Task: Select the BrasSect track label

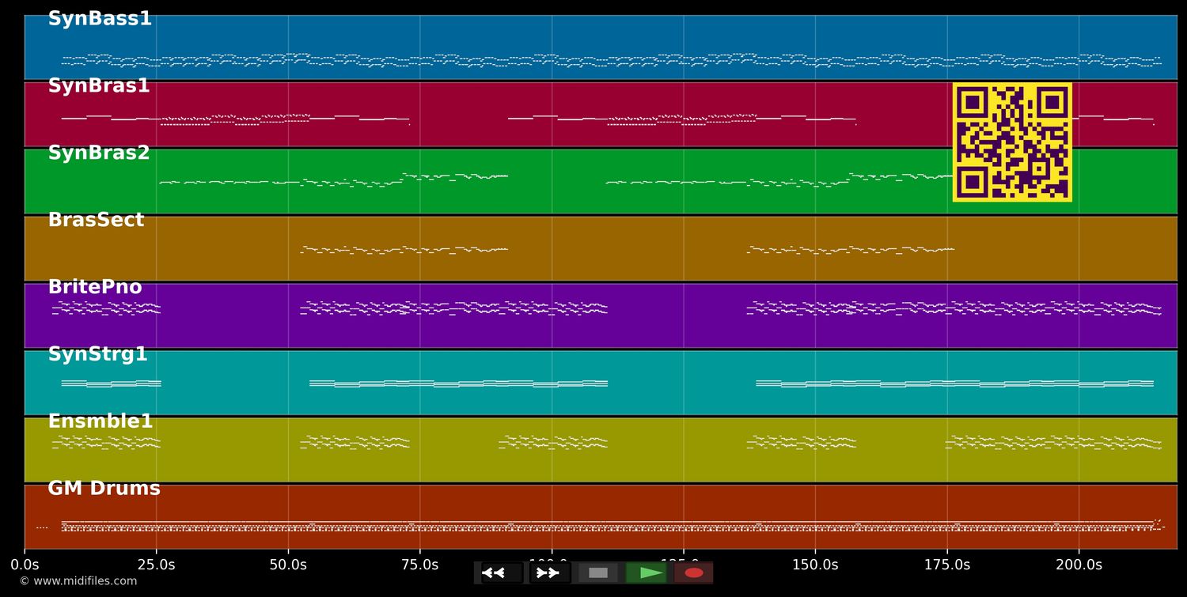Action: click(96, 221)
